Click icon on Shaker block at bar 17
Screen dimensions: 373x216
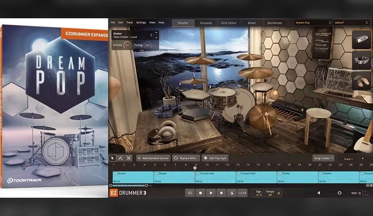280,174
